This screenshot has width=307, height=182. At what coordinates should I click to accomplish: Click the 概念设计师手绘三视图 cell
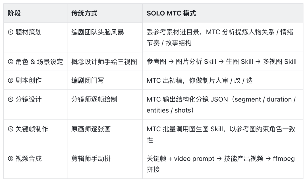coord(104,62)
